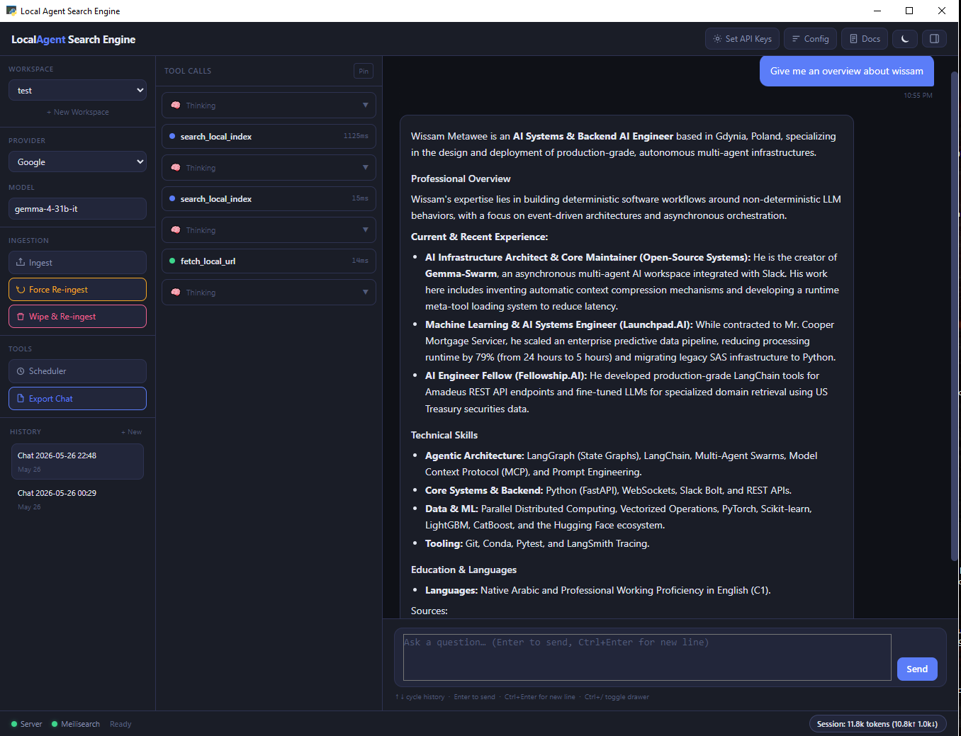
Task: Click the LocalAgent Search Engine logo title
Action: pos(73,40)
